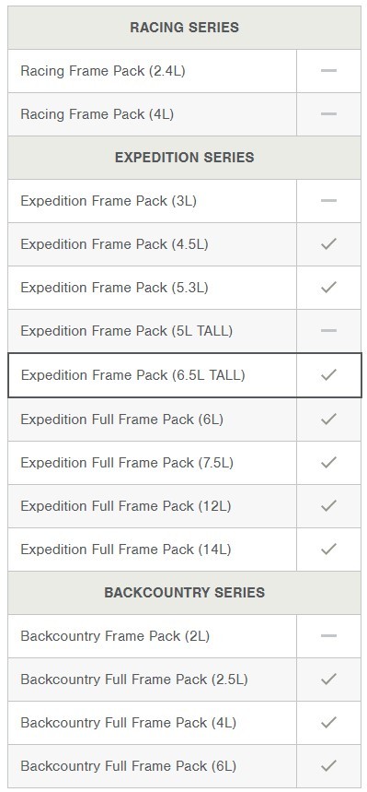The width and height of the screenshot is (367, 792).
Task: Open Expedition Full Frame Pack (7.5L) label
Action: pyautogui.click(x=127, y=463)
